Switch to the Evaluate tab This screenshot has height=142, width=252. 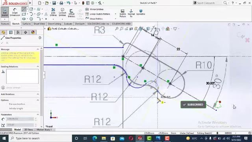pos(68,24)
